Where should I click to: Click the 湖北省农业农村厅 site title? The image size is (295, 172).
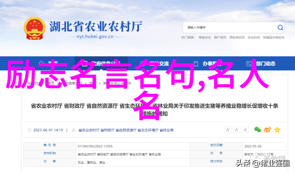(x=96, y=27)
